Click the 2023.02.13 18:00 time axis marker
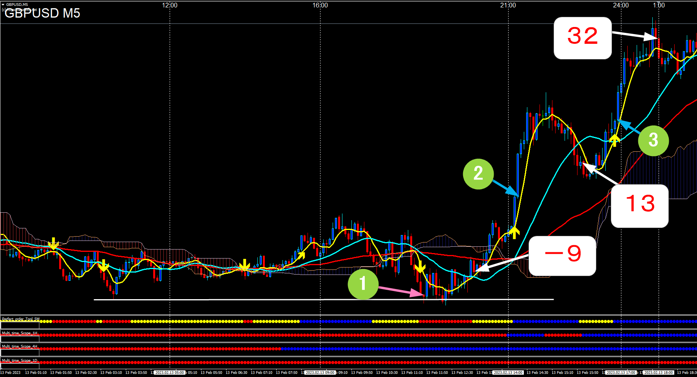The height and width of the screenshot is (377, 697). pyautogui.click(x=659, y=373)
